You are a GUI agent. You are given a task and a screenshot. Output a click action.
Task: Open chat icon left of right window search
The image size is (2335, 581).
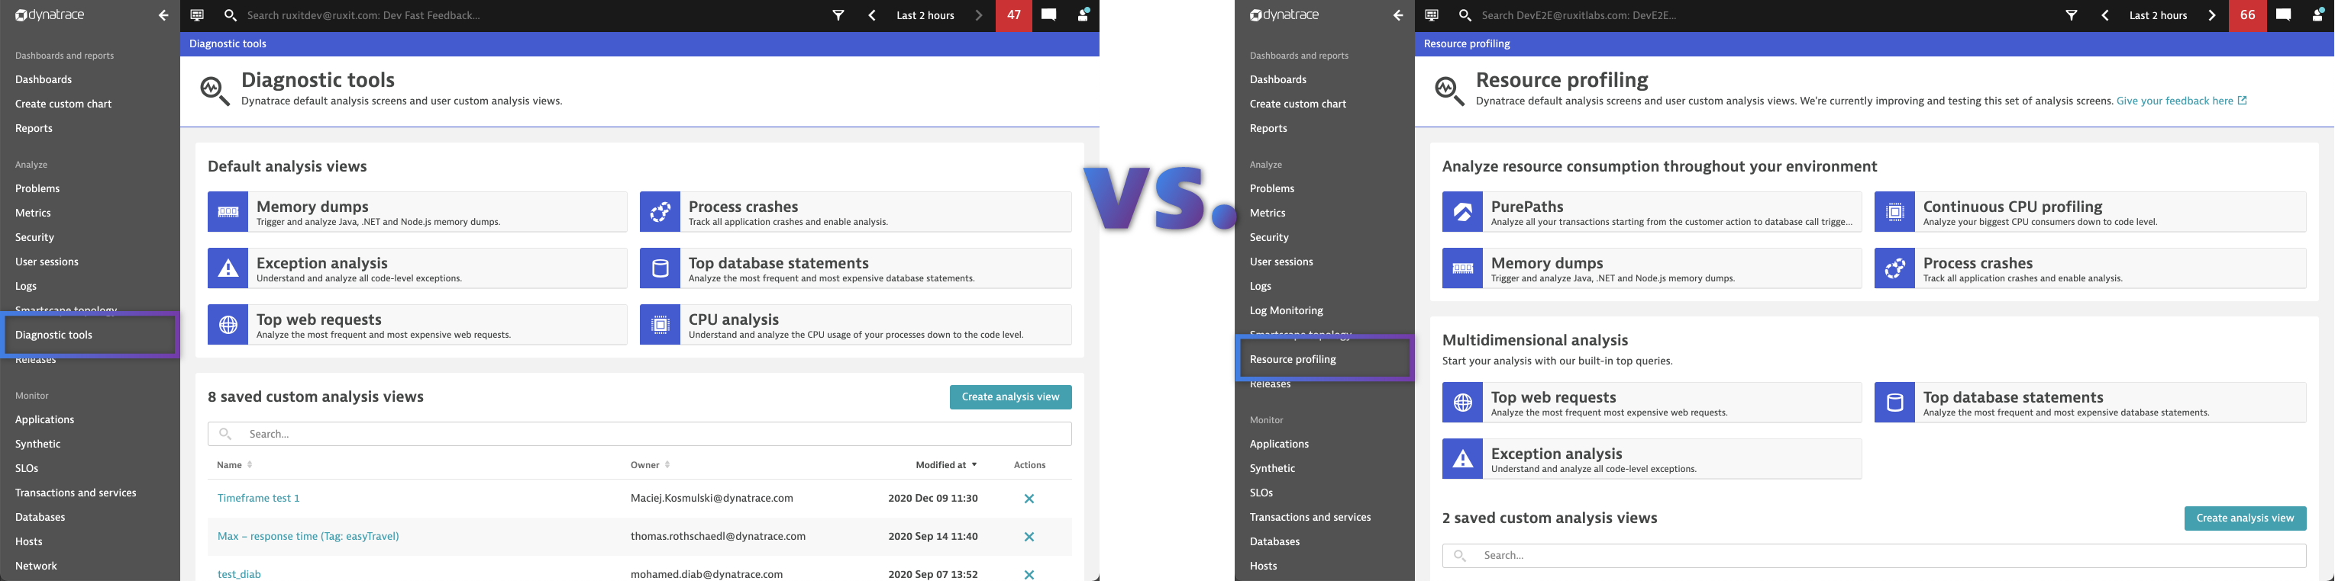click(x=1431, y=15)
